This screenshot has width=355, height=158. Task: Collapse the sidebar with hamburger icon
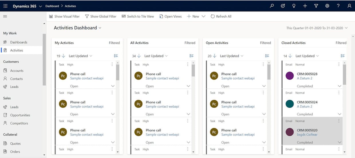click(5, 16)
